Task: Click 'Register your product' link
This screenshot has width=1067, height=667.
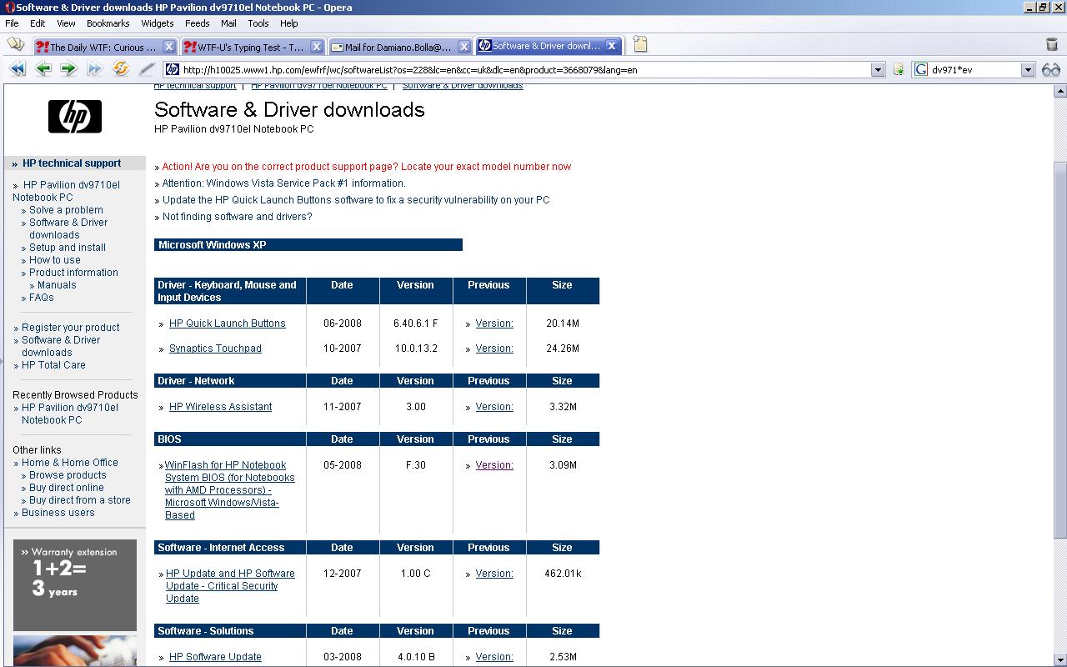Action: 70,328
